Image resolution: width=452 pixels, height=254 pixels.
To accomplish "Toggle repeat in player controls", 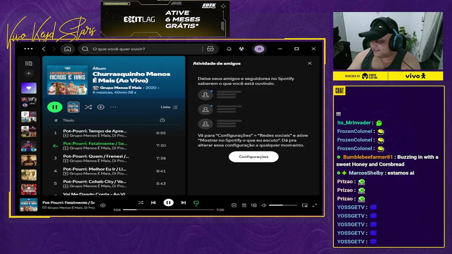I will pos(196,203).
